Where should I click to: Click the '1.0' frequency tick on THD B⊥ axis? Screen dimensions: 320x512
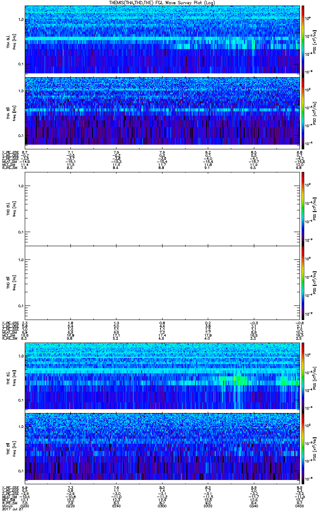[20, 186]
